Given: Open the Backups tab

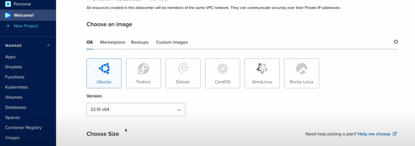Looking at the screenshot, I should [x=140, y=42].
